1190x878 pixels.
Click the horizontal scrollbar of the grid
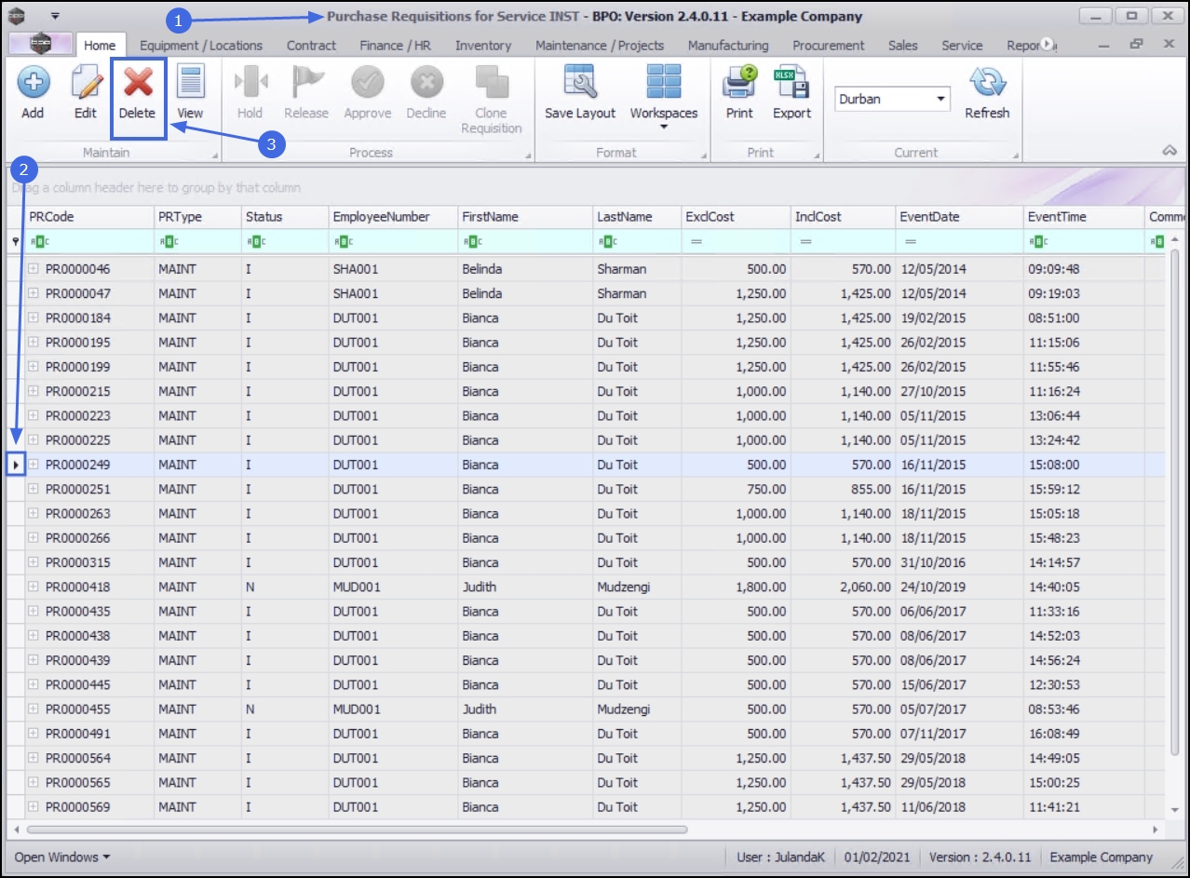[x=357, y=829]
